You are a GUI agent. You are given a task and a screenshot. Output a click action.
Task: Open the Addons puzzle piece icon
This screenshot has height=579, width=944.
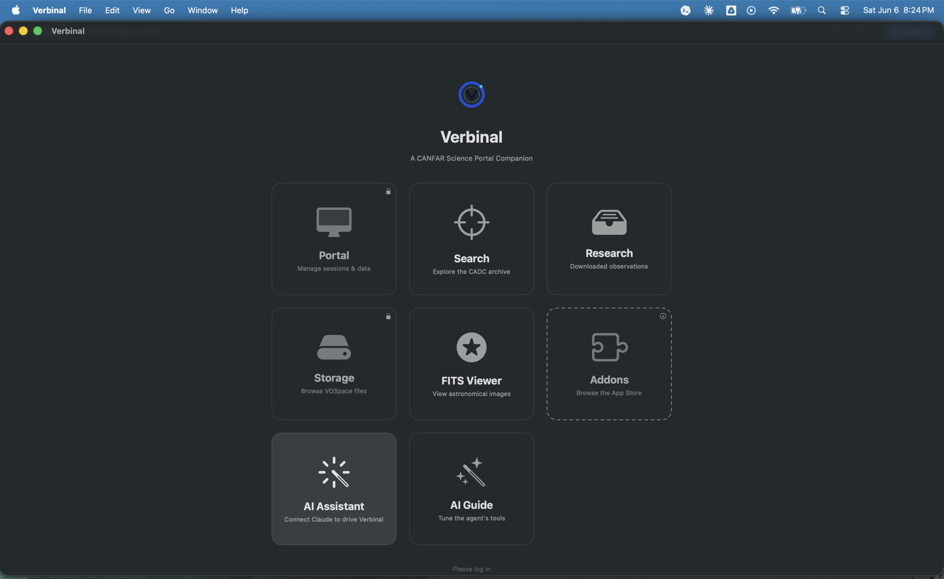(x=609, y=347)
